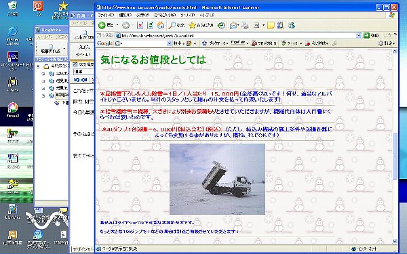Open the Mail button dropdown arrow

click(238, 25)
